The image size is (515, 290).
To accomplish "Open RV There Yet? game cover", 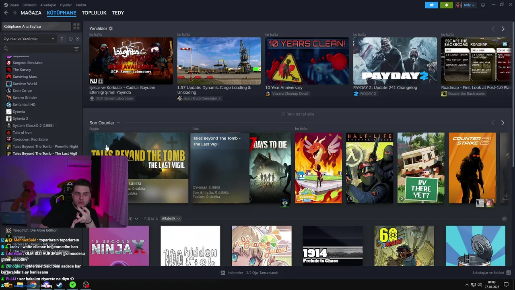I will (421, 168).
